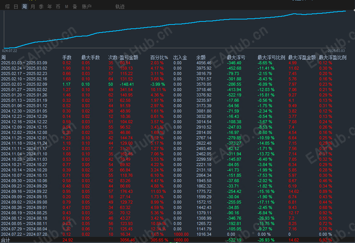This screenshot has width=355, height=243.
Task: Click the 最大浮盈金额 column header
Action: pyautogui.click(x=302, y=57)
